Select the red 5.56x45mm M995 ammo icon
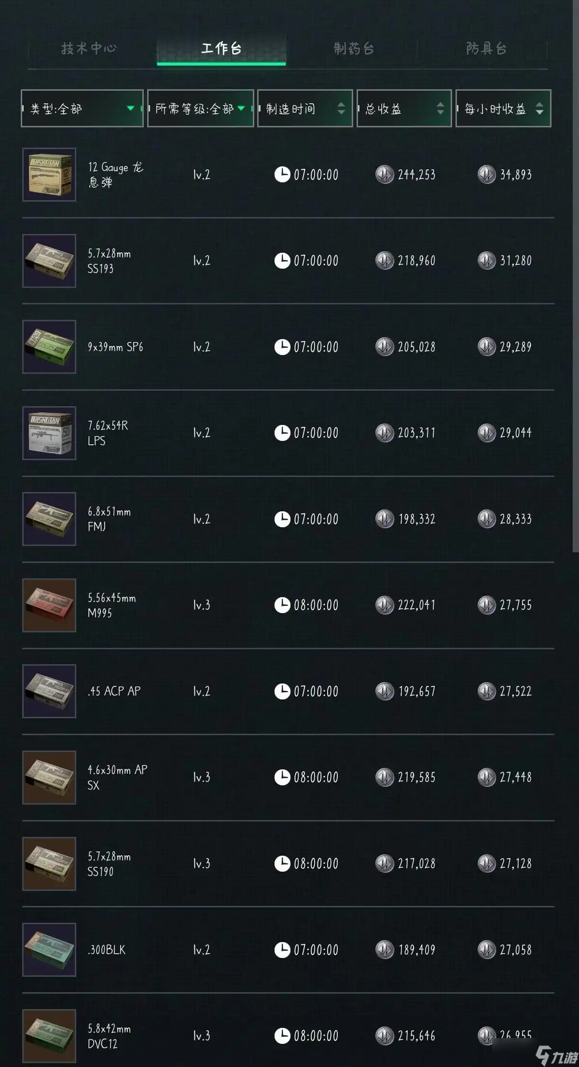The height and width of the screenshot is (1067, 579). click(x=49, y=605)
